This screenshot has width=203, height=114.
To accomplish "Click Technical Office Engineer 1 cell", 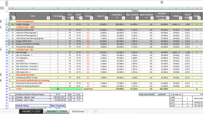I will 33,33.
